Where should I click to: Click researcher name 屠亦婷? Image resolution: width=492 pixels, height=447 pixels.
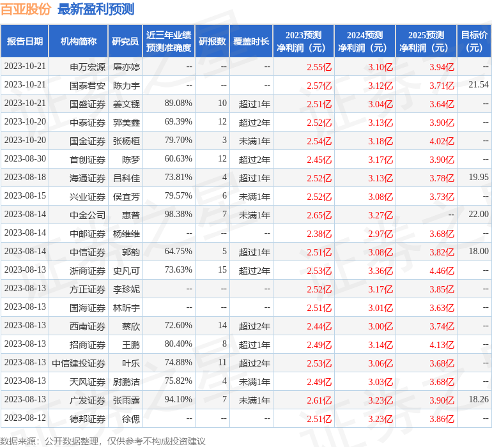pos(127,67)
